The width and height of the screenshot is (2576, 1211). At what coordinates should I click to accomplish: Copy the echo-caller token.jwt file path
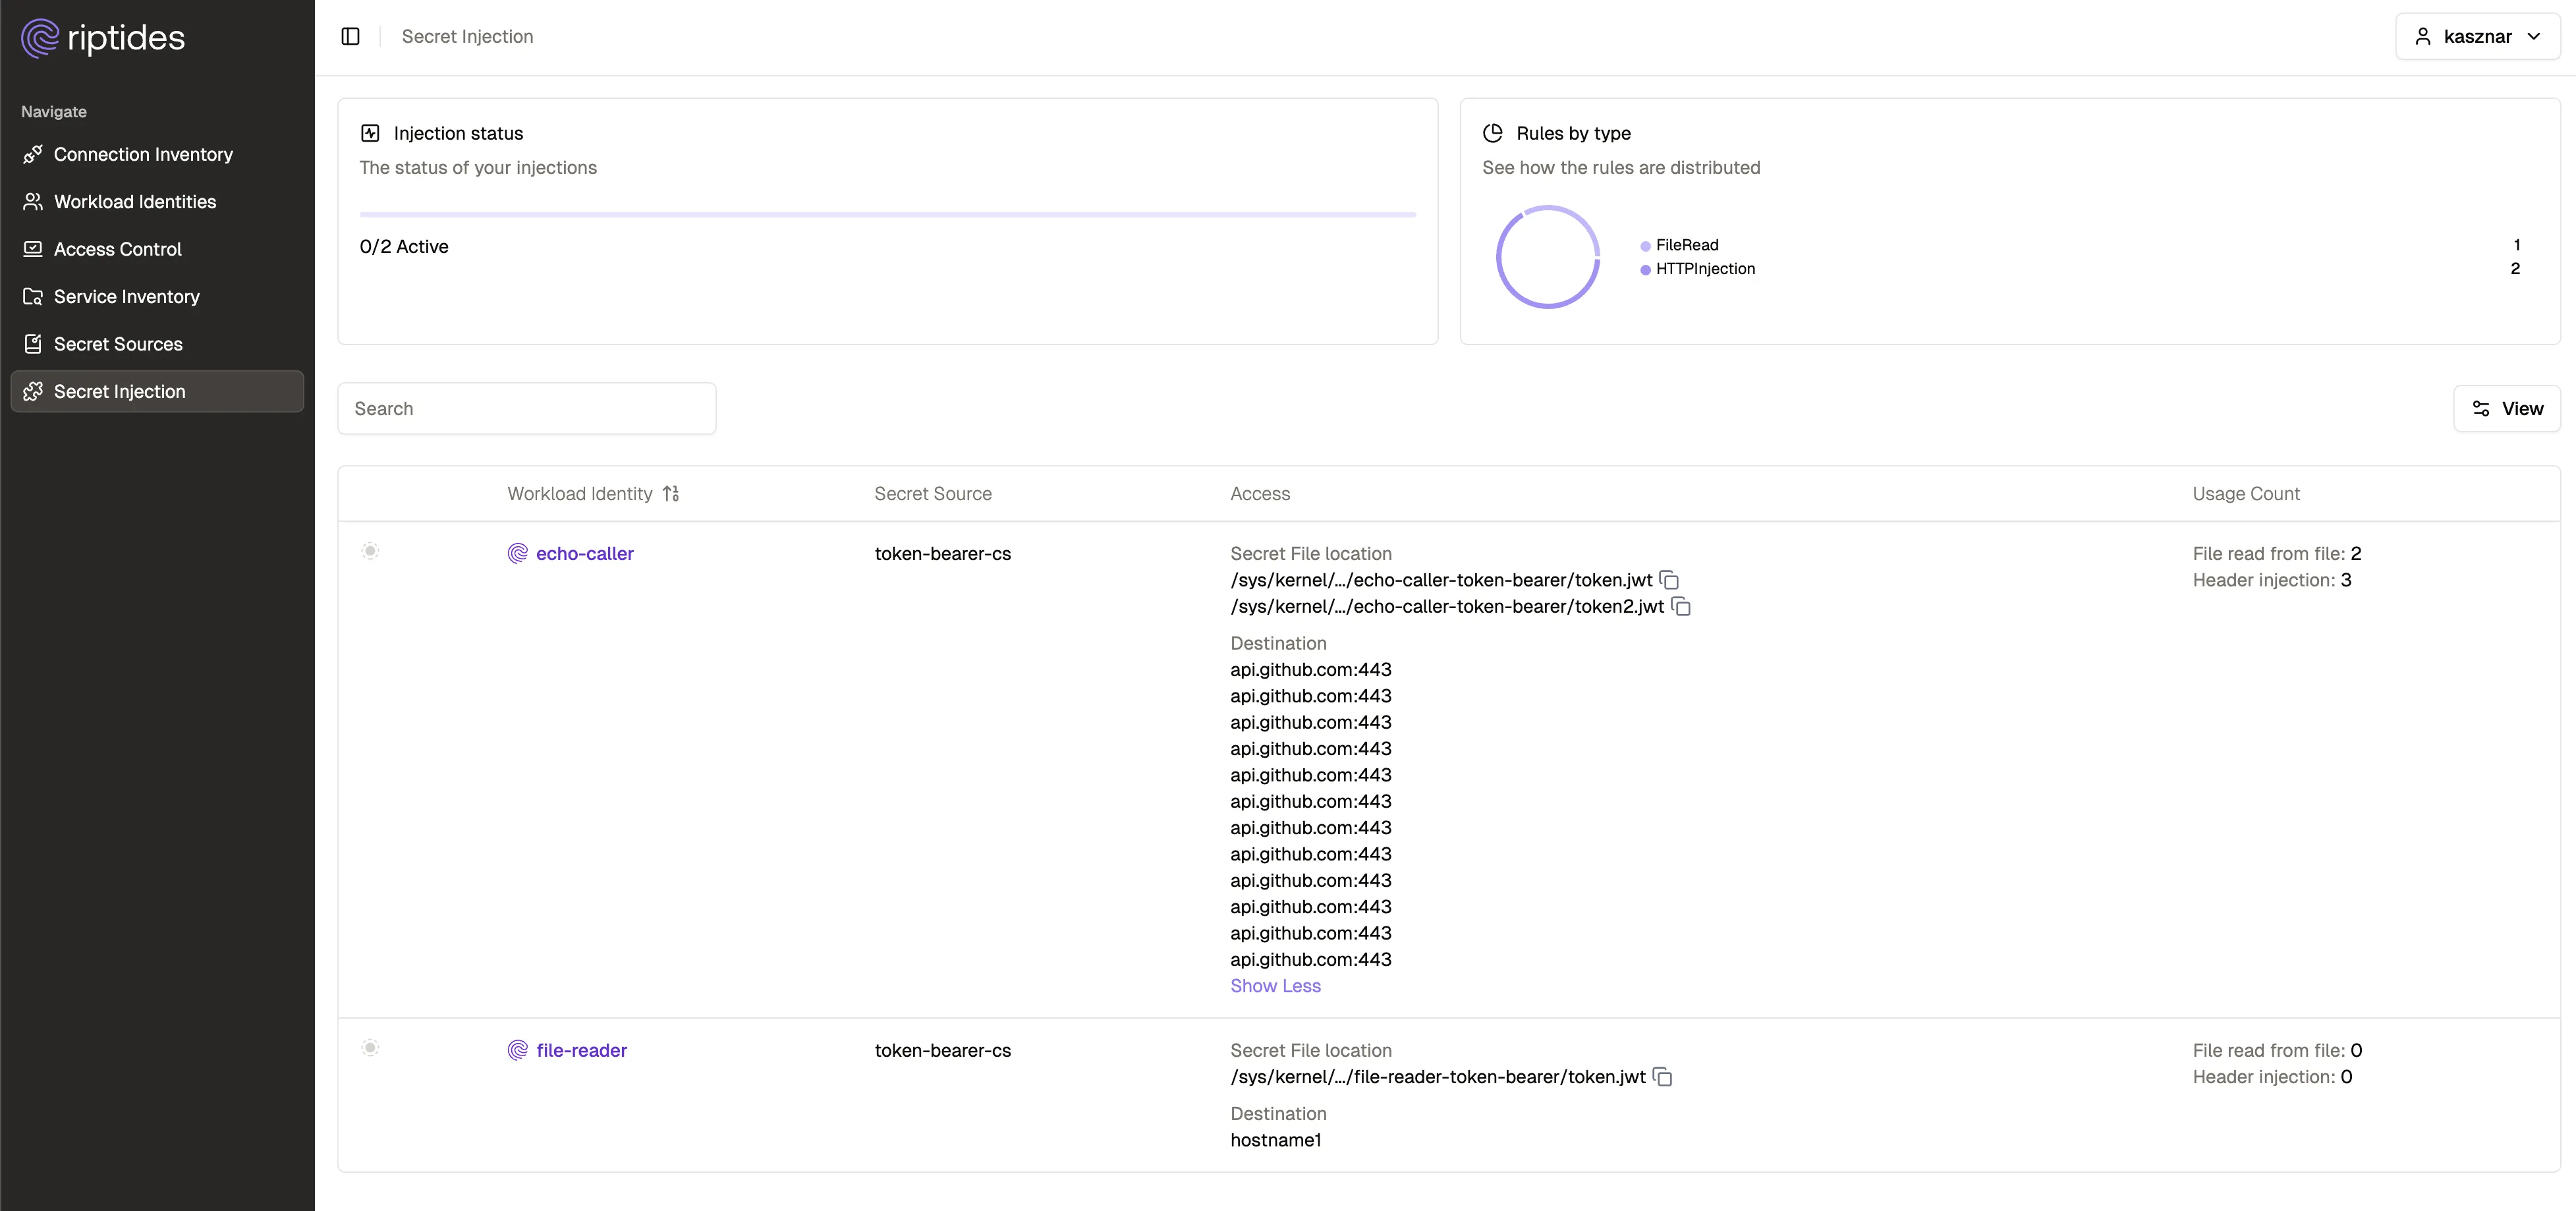tap(1669, 580)
